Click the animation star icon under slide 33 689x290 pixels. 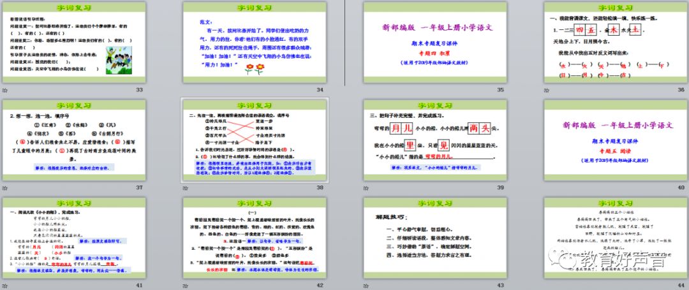4,89
